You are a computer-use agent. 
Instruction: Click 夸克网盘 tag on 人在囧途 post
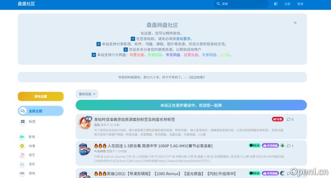270,145
